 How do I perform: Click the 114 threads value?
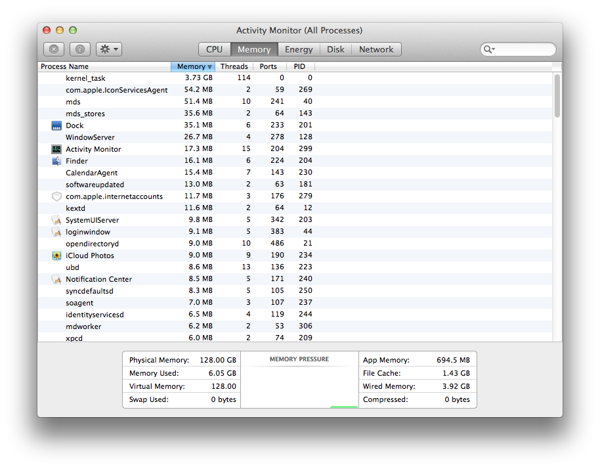pos(244,78)
